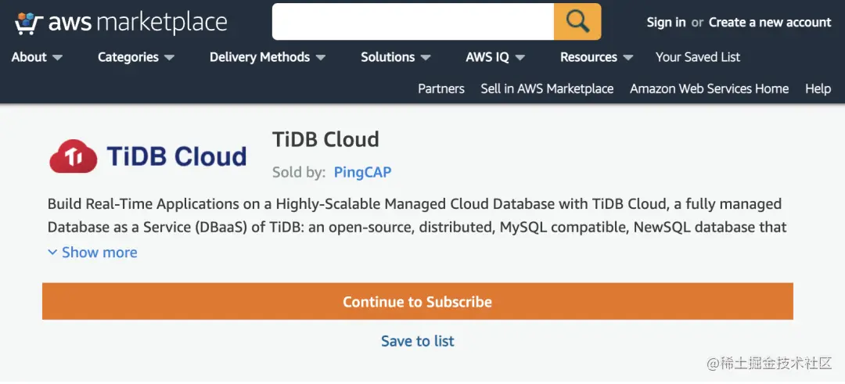Expand description with Show more
845x384 pixels.
(92, 252)
